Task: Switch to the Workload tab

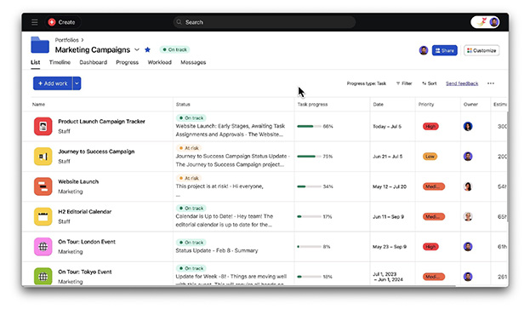Action: point(160,62)
